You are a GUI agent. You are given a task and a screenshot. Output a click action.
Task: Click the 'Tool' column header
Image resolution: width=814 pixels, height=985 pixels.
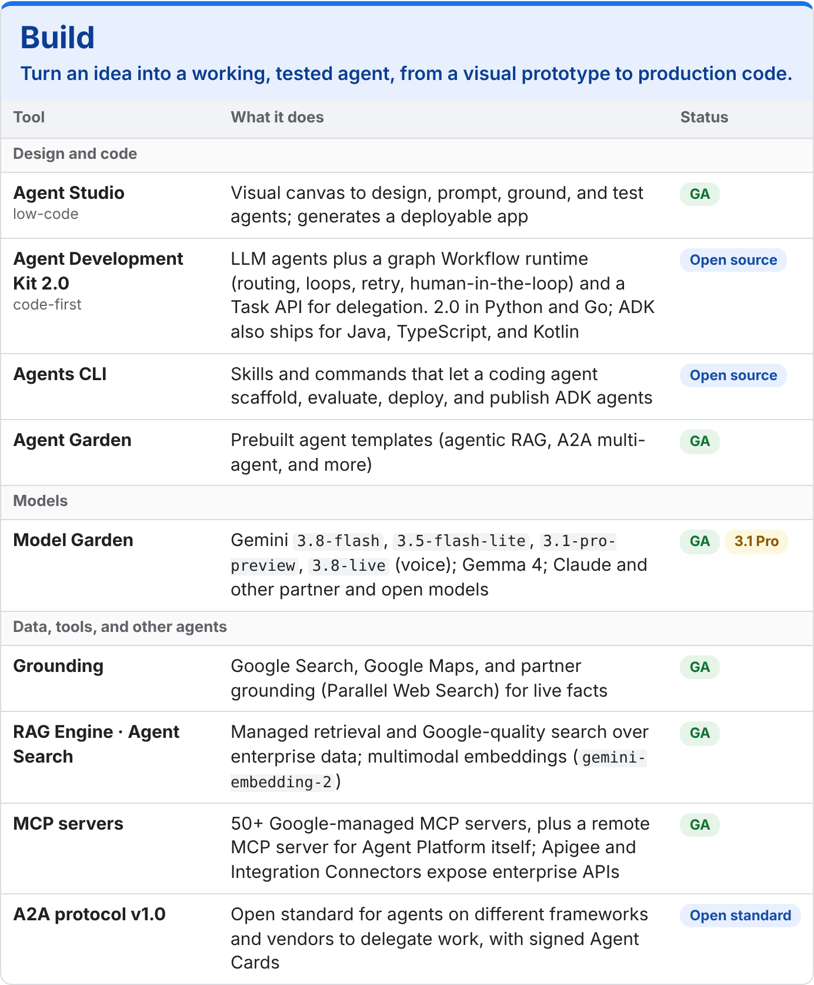[x=29, y=117]
